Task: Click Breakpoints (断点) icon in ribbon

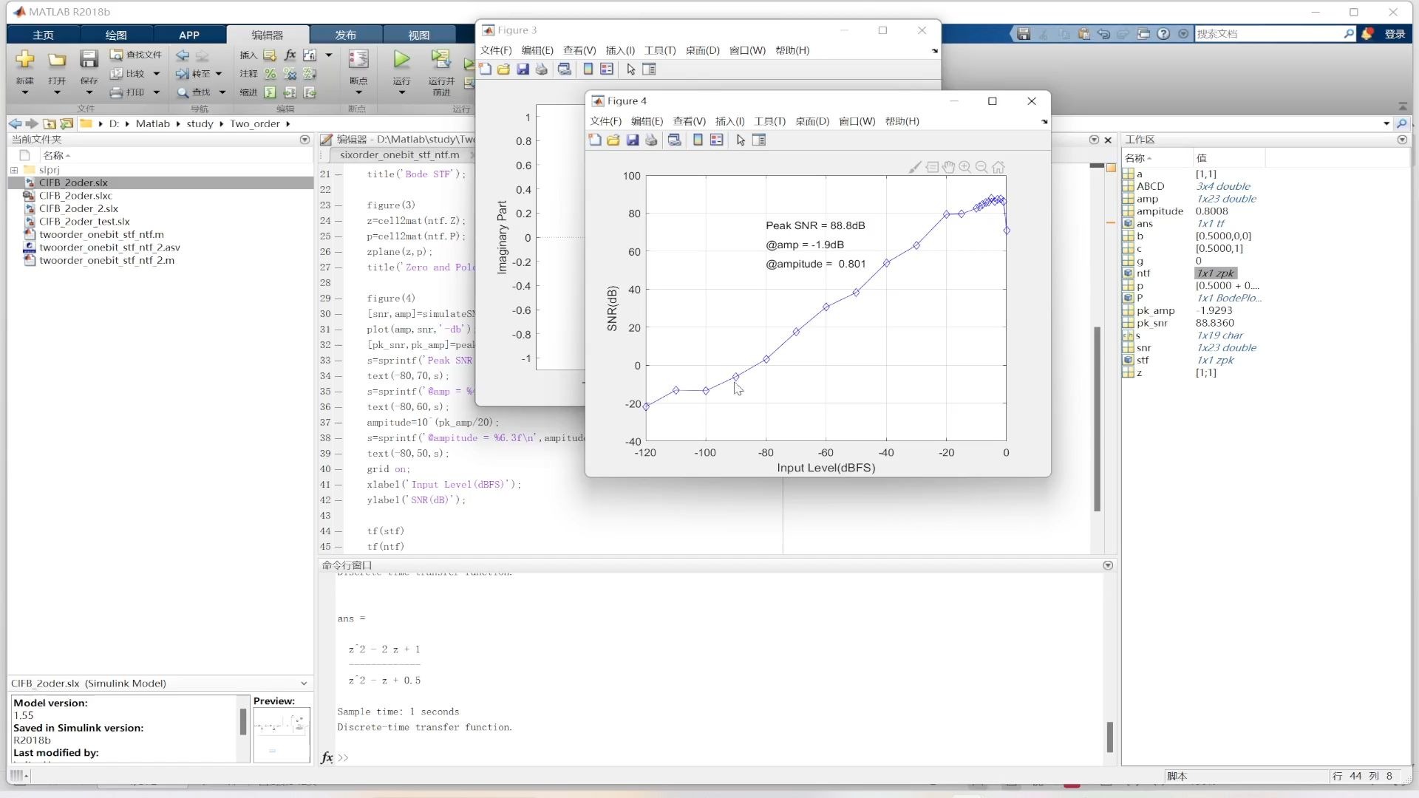Action: (x=358, y=60)
